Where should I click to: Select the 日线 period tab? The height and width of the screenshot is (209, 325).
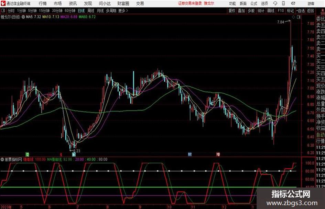point(81,11)
